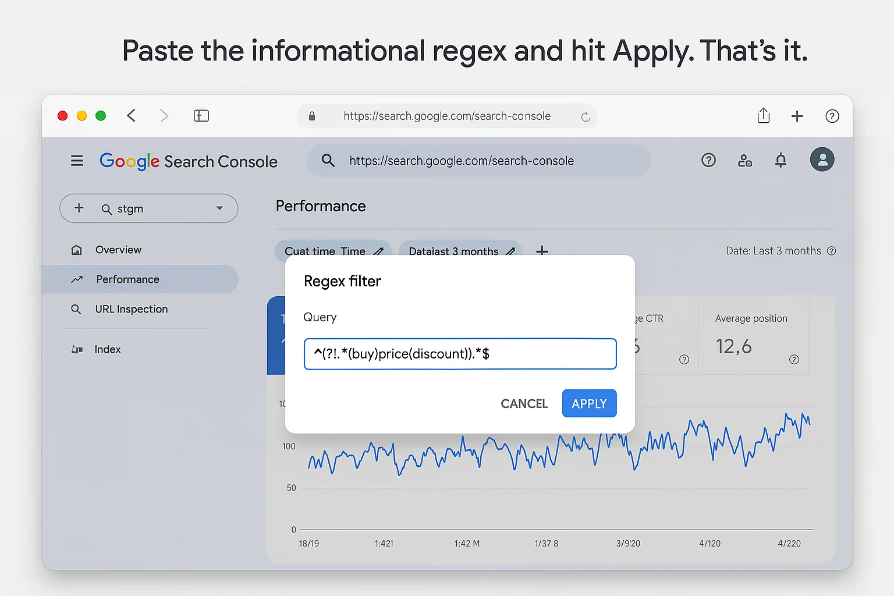
Task: Click the help question mark icon top right
Action: pos(832,116)
